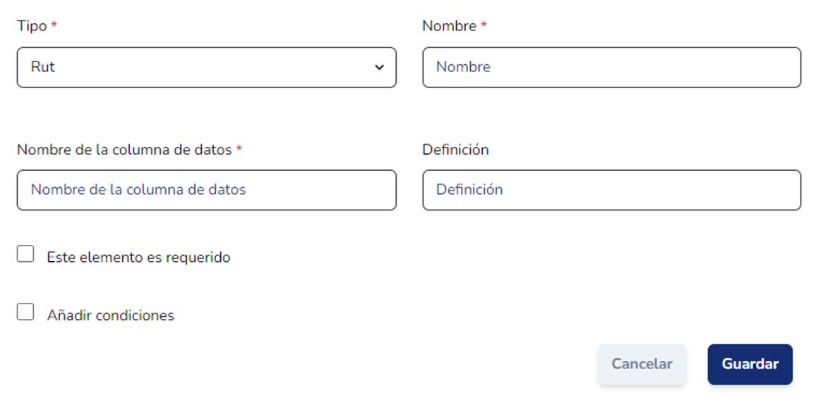Viewport: 828px width, 403px height.
Task: Click the 'Este elemento es requerido' label text
Action: click(138, 258)
